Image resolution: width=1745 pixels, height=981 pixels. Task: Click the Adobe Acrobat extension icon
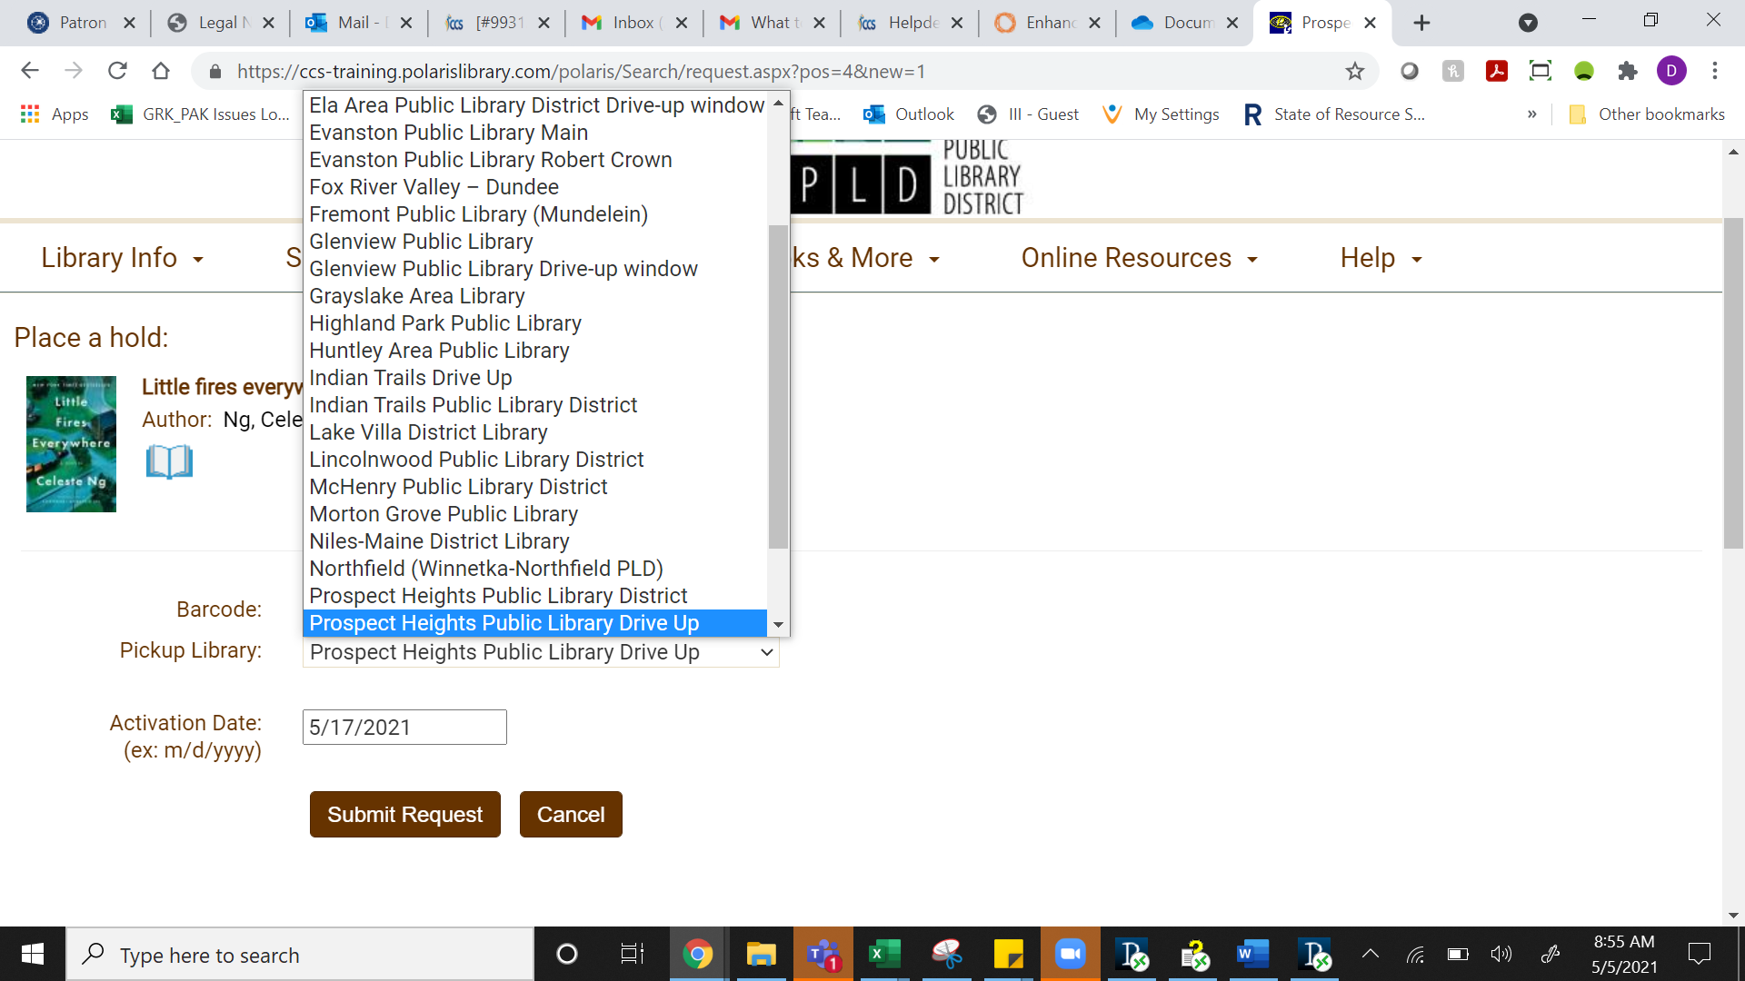point(1496,71)
